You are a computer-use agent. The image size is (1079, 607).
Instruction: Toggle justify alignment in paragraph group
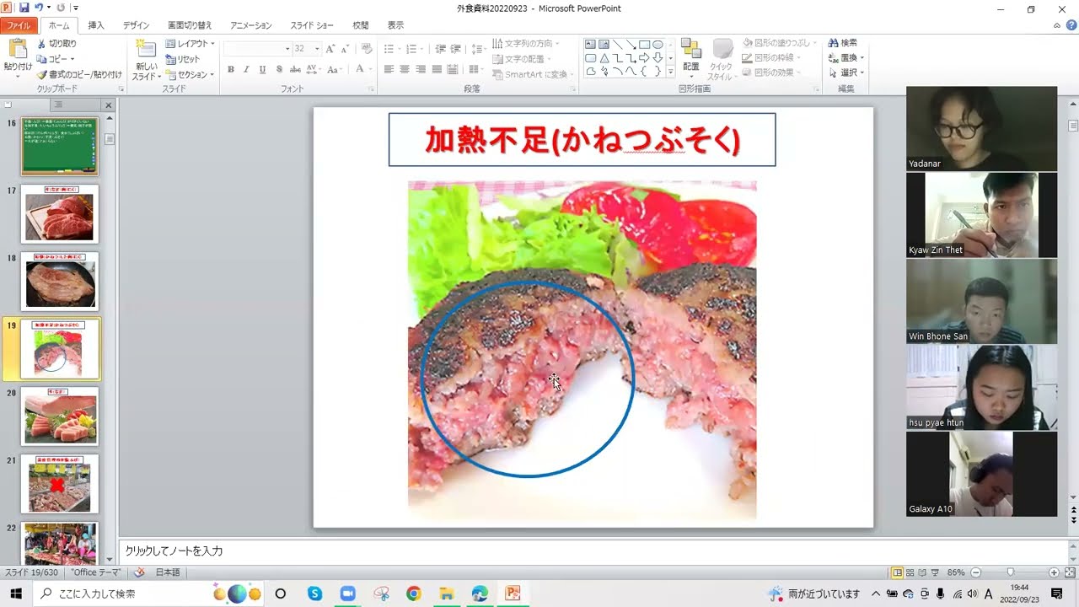pyautogui.click(x=437, y=69)
